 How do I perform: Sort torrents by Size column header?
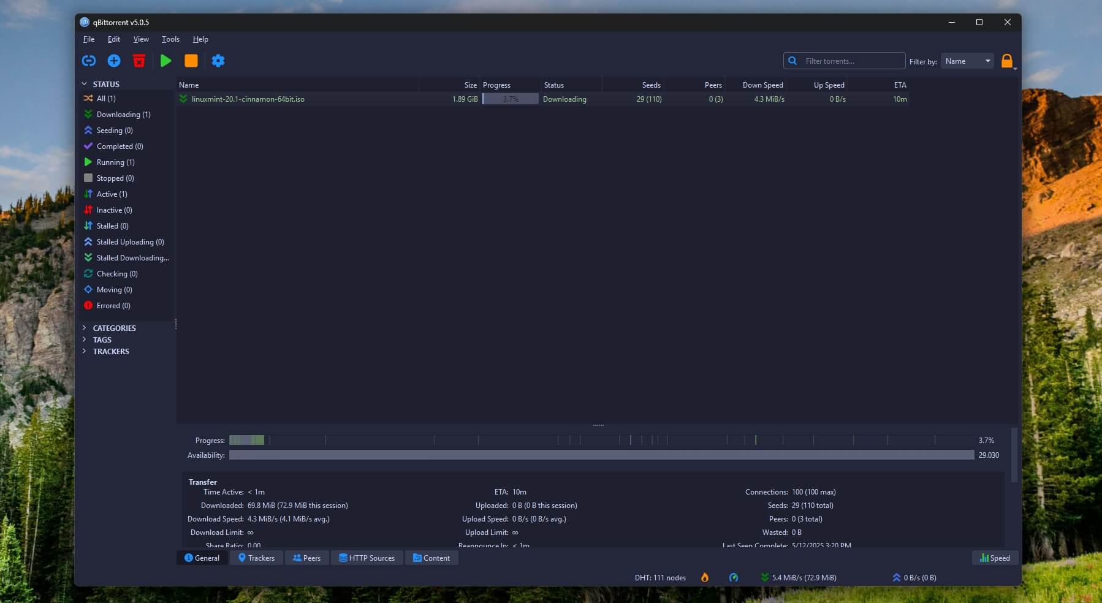point(449,85)
